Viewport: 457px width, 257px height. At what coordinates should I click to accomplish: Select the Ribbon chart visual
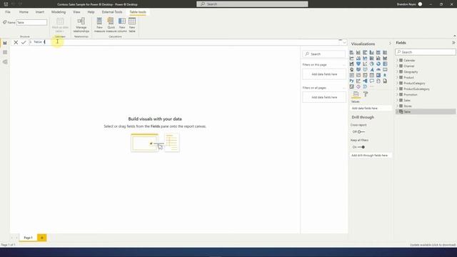385,59
